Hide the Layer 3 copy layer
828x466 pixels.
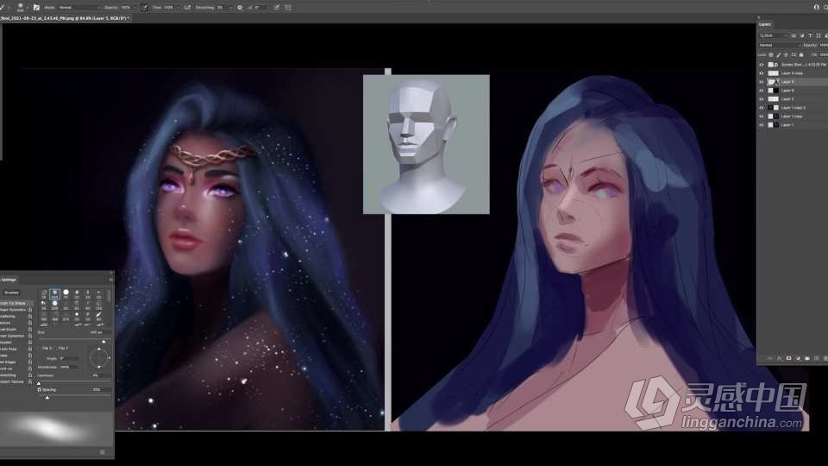pos(762,73)
